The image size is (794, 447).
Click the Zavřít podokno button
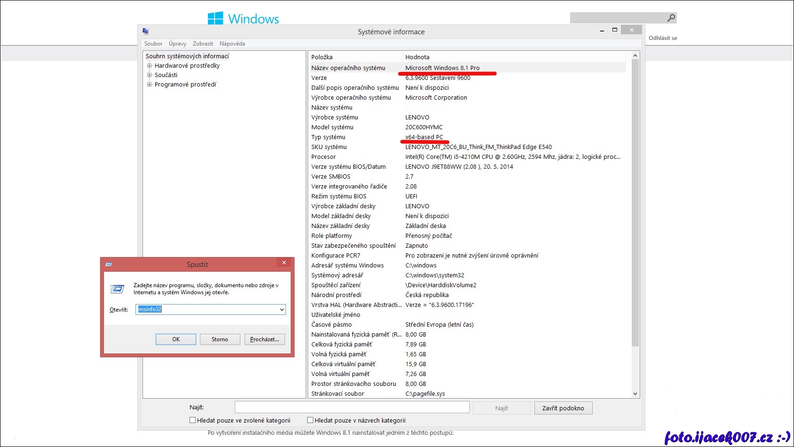click(563, 408)
